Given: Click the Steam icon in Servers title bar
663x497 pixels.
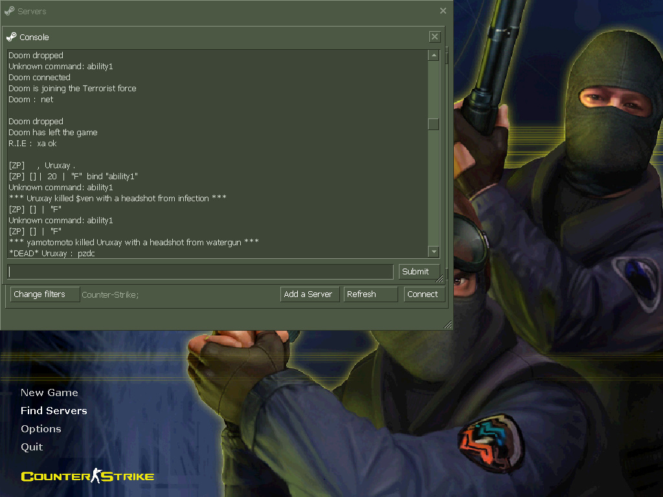Looking at the screenshot, I should point(9,11).
